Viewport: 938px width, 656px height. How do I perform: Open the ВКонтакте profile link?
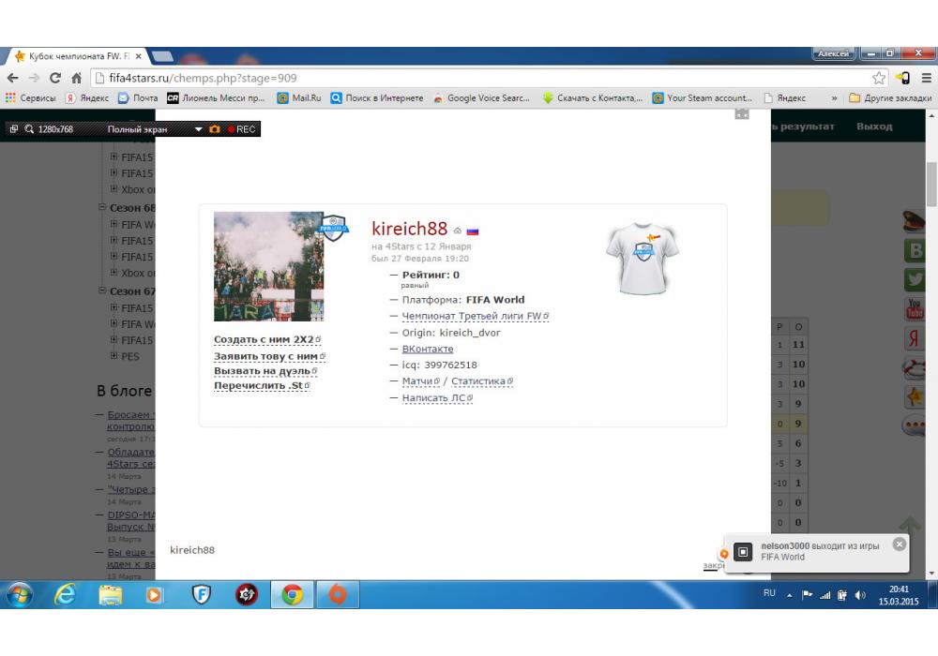click(427, 349)
